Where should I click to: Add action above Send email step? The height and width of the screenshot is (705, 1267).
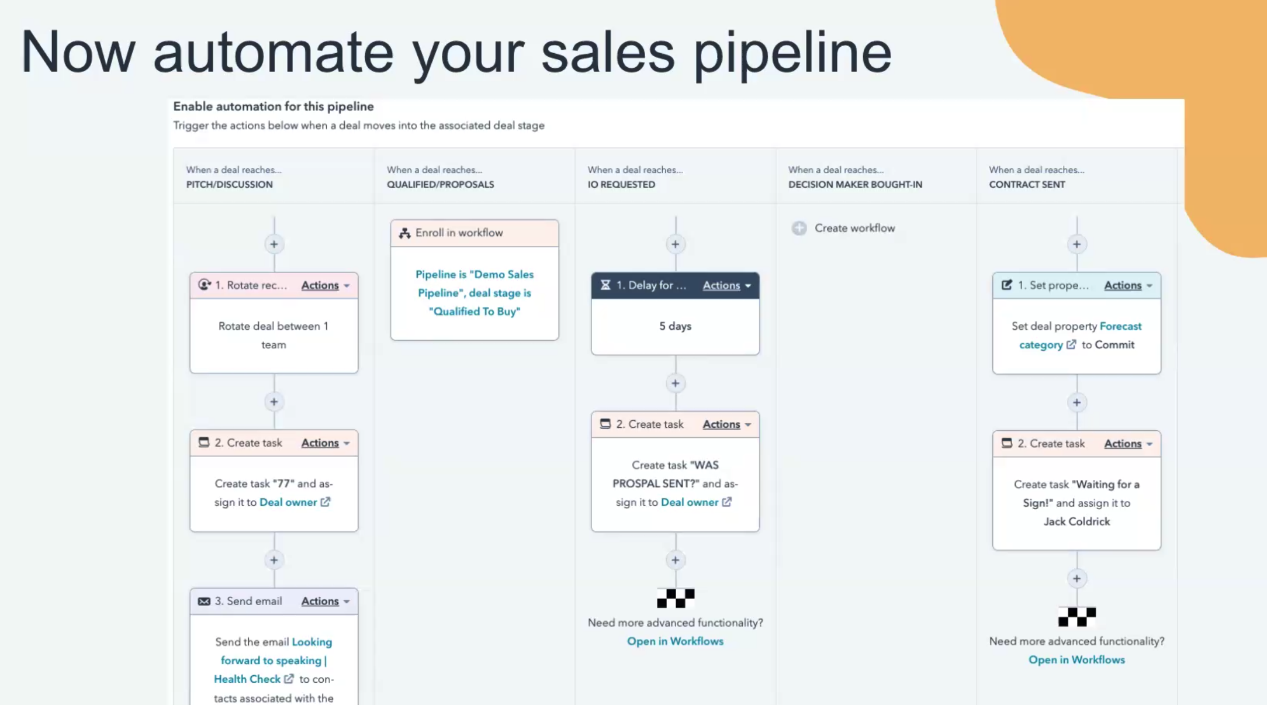click(274, 560)
